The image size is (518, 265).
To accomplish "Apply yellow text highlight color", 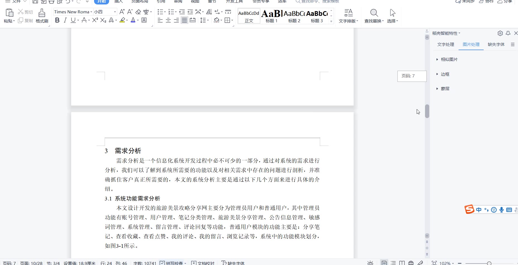I will 122,20.
